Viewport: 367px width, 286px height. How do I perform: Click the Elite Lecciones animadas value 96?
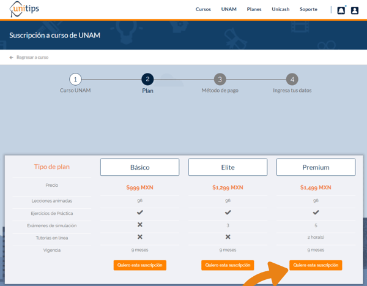tap(228, 201)
